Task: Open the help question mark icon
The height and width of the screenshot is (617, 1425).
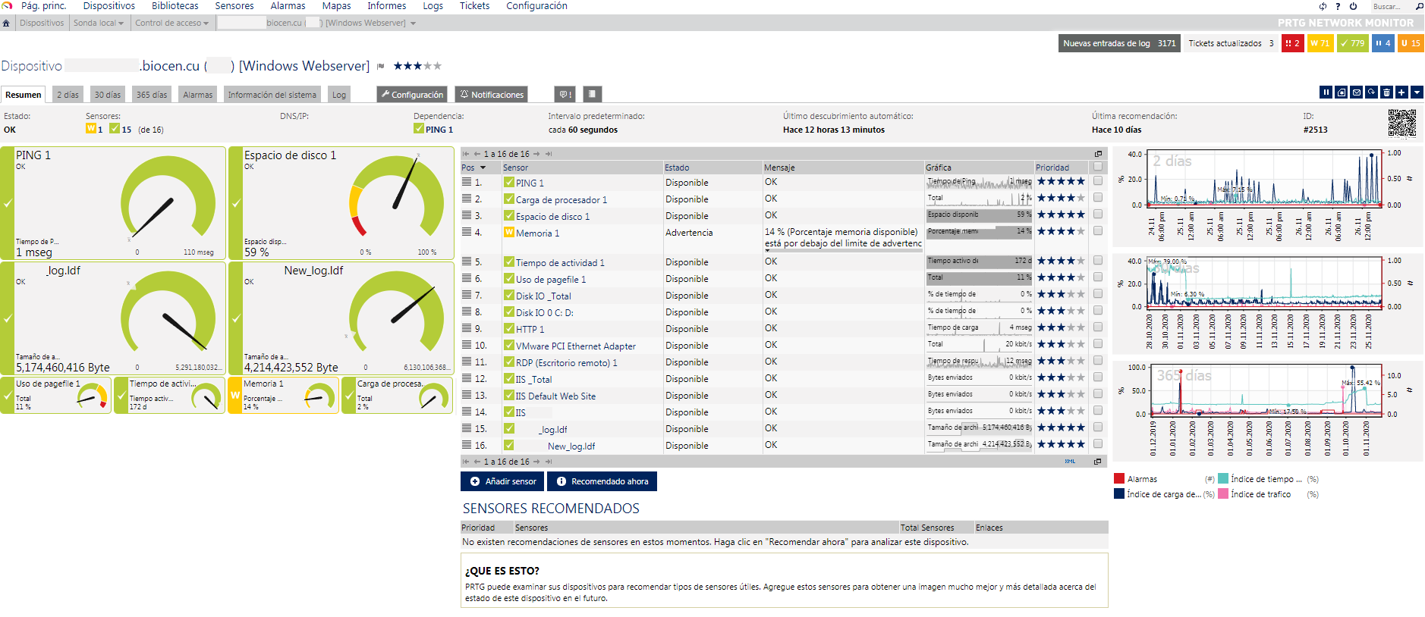Action: pos(1338,6)
